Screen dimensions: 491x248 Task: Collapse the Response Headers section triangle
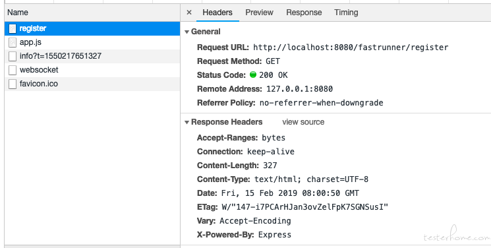pyautogui.click(x=187, y=122)
